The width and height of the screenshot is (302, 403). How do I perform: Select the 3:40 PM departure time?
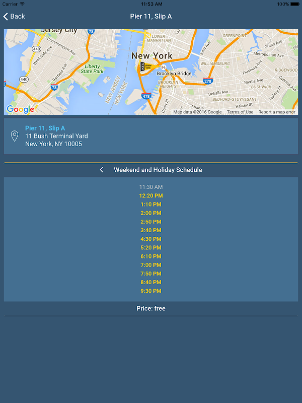tap(151, 230)
